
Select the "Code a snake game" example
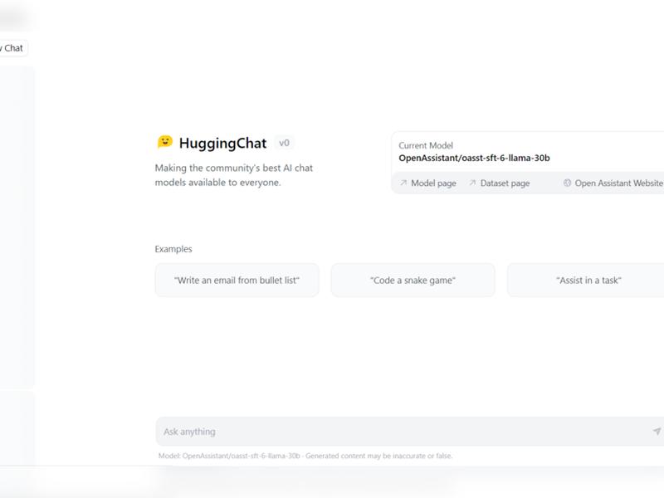pyautogui.click(x=413, y=281)
